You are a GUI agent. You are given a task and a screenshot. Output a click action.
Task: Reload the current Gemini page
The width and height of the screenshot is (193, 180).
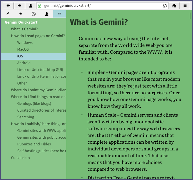pos(165,6)
